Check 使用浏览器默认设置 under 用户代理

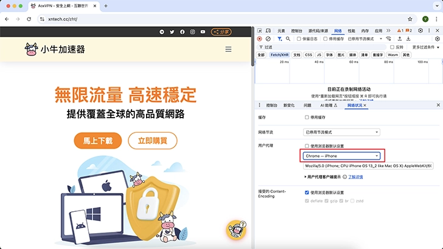pyautogui.click(x=307, y=146)
